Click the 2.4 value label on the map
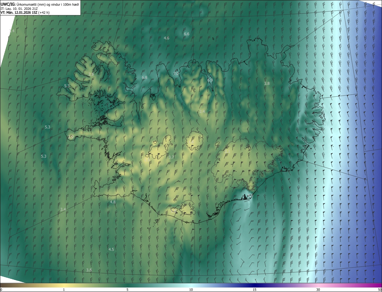The width and height of the screenshot is (382, 292). (202, 111)
